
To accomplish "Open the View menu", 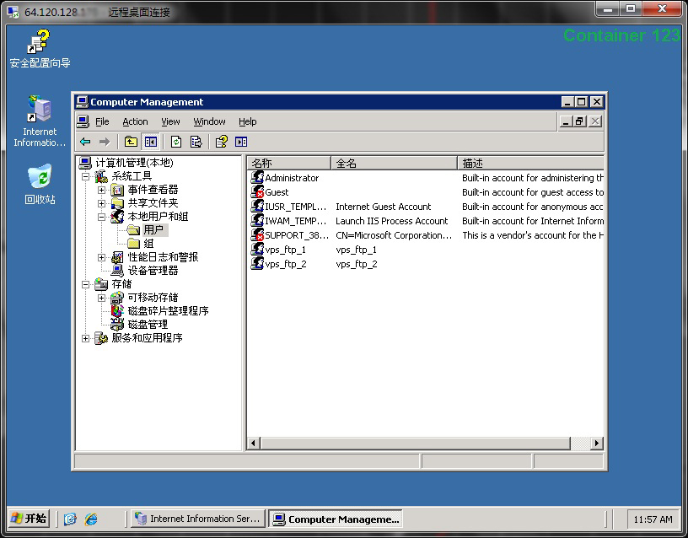I will pos(170,121).
